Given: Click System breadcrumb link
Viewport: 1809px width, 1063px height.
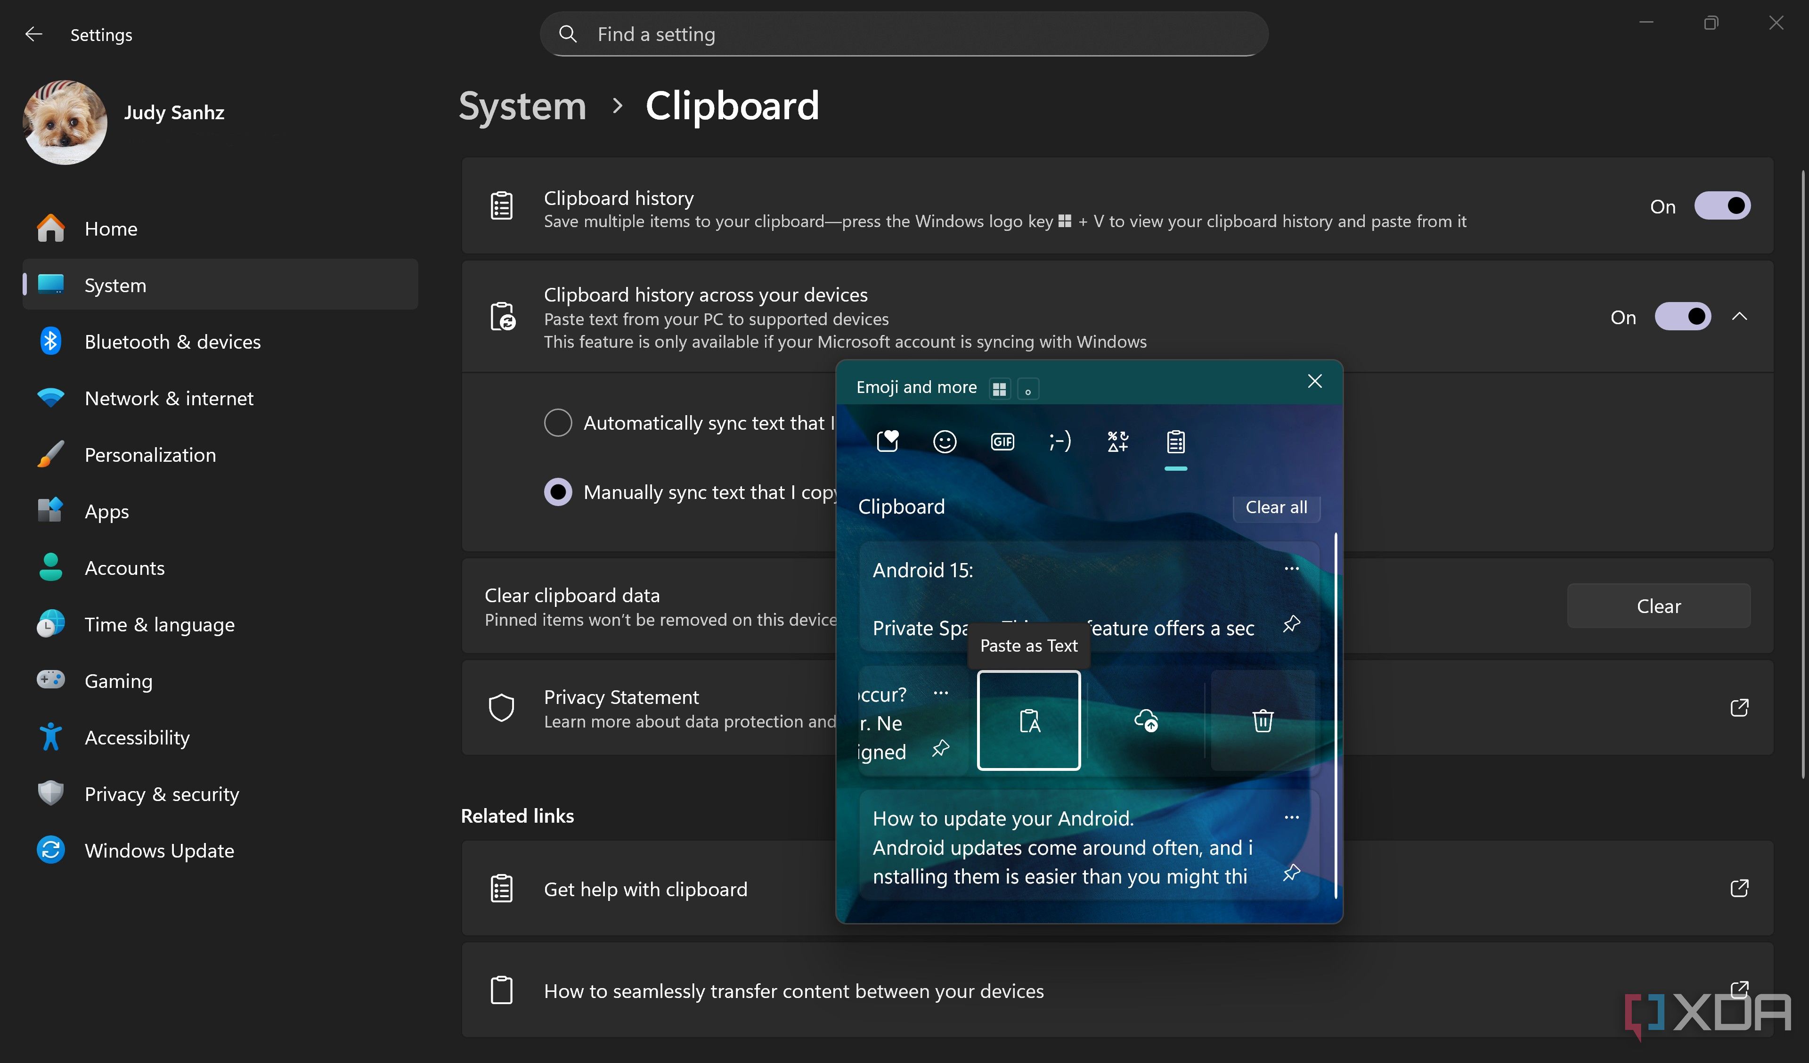Looking at the screenshot, I should pos(522,106).
